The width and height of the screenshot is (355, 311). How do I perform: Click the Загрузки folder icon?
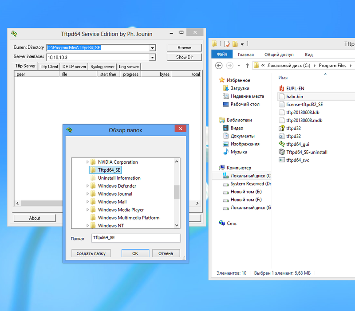point(226,88)
